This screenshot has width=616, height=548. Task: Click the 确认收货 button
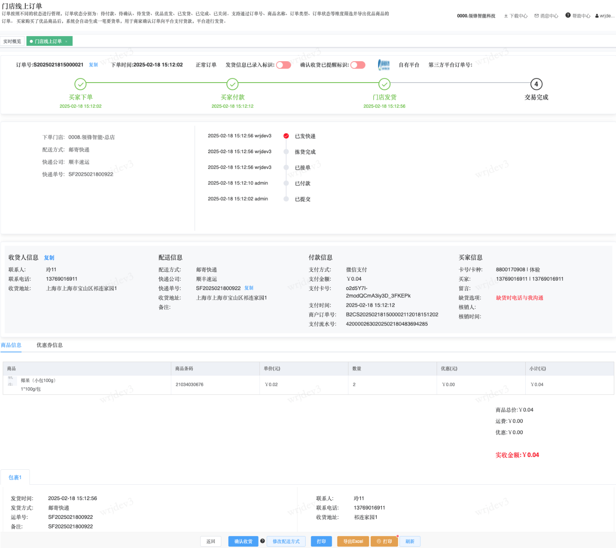pos(243,541)
